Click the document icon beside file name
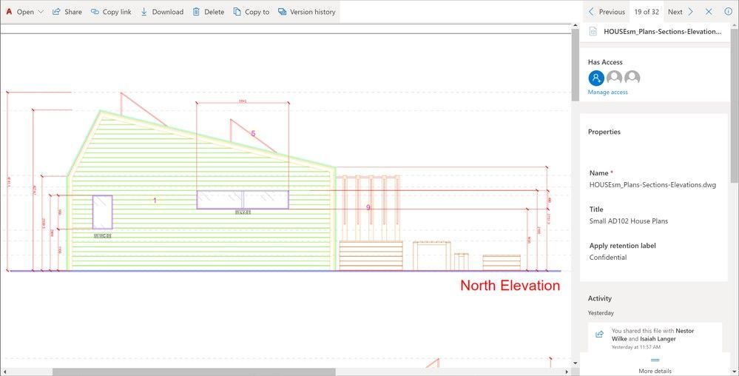 593,31
